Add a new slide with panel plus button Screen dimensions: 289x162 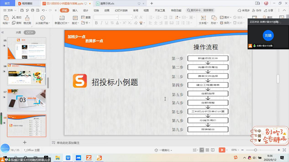click(x=25, y=142)
